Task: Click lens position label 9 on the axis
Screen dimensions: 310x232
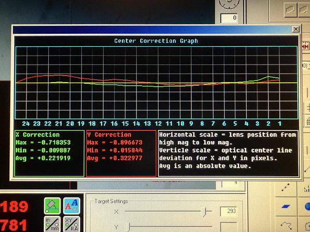Action: click(x=191, y=124)
